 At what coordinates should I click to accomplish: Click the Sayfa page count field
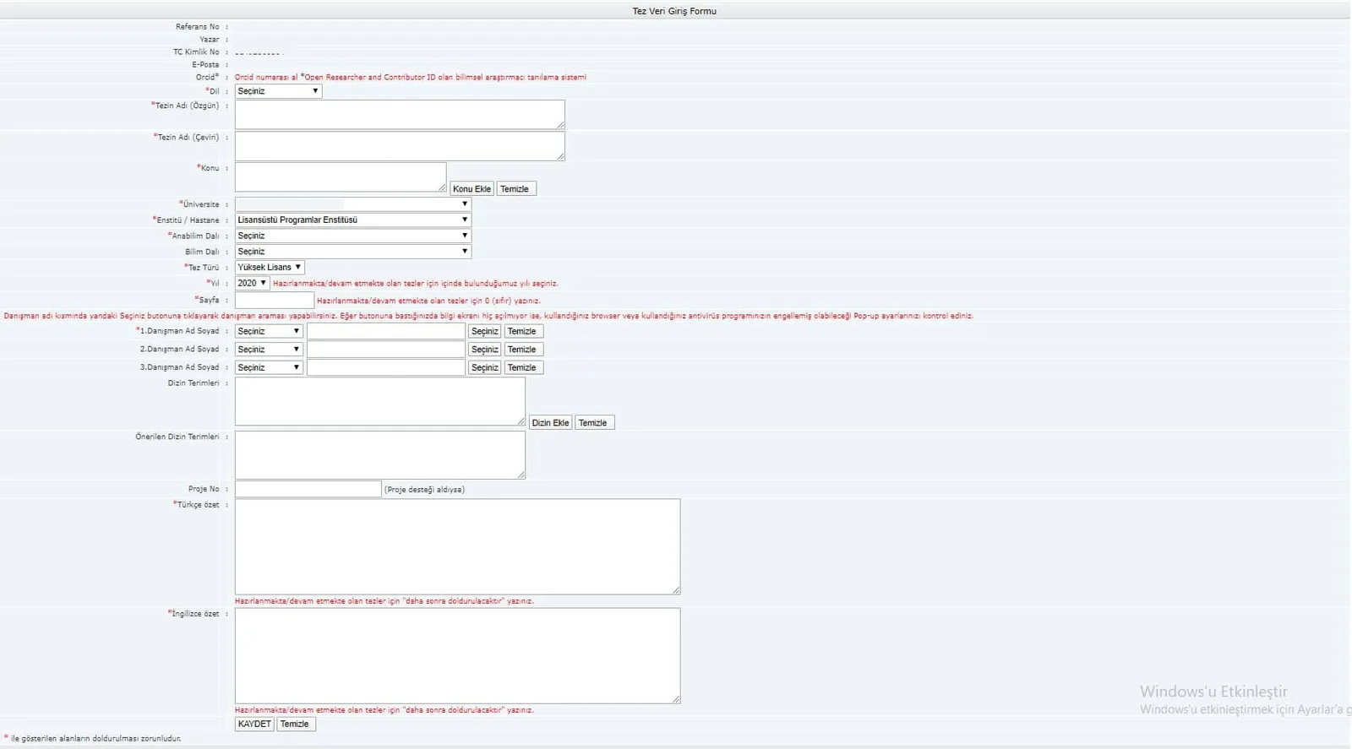275,301
